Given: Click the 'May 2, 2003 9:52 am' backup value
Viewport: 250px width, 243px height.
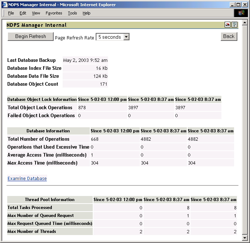Looking at the screenshot, I should 85,60.
